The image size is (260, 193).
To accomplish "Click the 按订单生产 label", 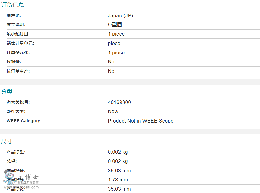I will (18, 71).
